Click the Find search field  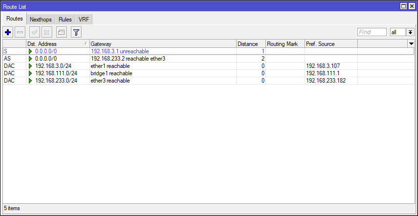click(372, 32)
